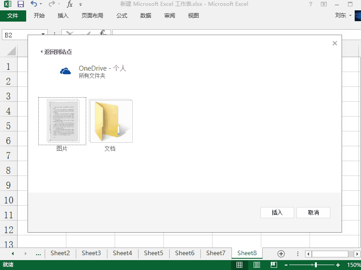Click the zoom slider handle

click(316, 265)
